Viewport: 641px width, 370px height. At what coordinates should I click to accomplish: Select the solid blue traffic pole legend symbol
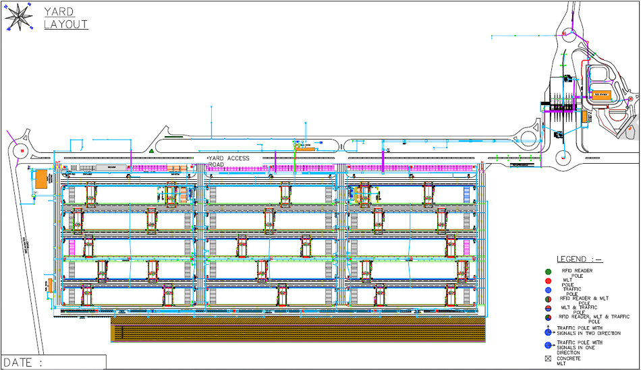click(x=549, y=288)
